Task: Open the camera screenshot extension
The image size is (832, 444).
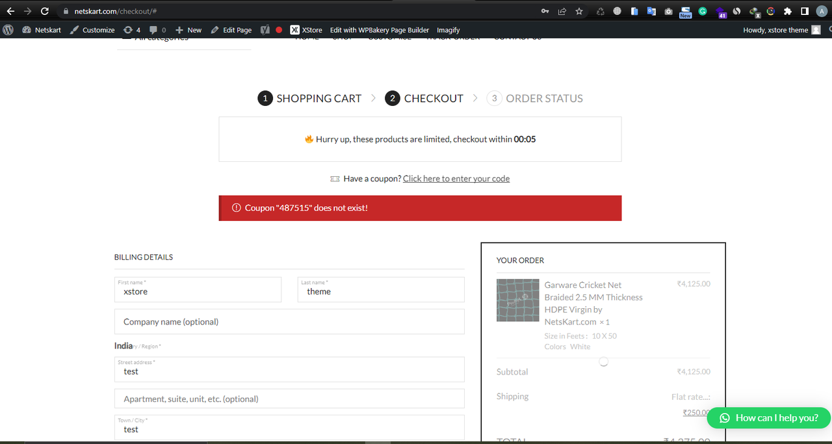Action: point(668,11)
